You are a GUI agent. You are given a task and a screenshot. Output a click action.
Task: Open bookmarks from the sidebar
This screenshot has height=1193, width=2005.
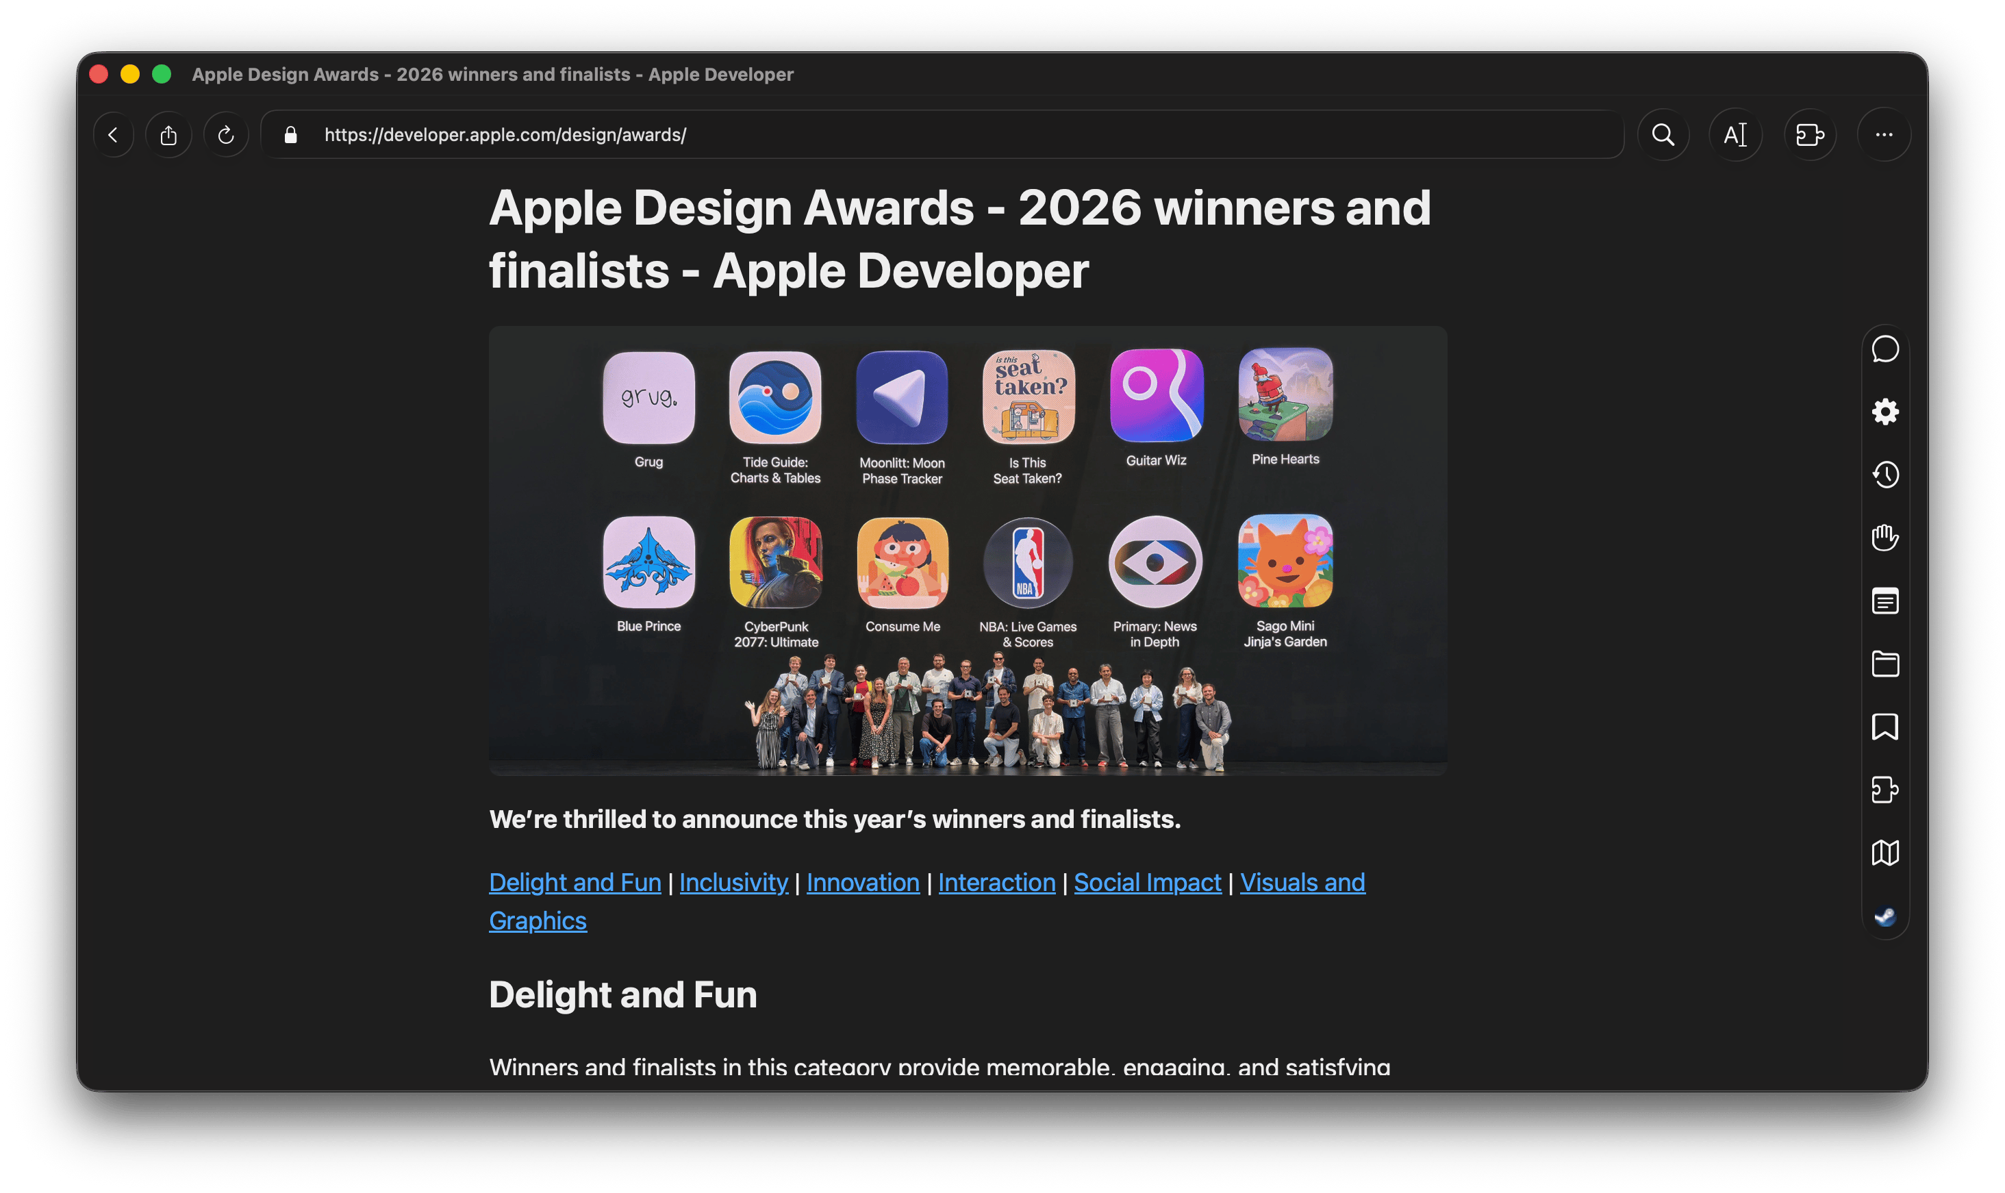click(x=1884, y=727)
